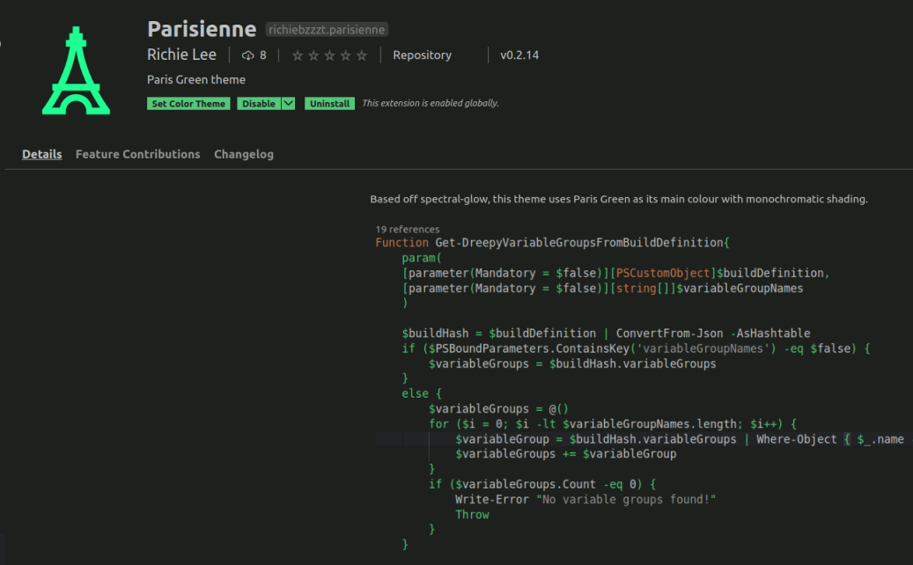Click the Paris Green theme description
This screenshot has height=565, width=913.
[196, 80]
